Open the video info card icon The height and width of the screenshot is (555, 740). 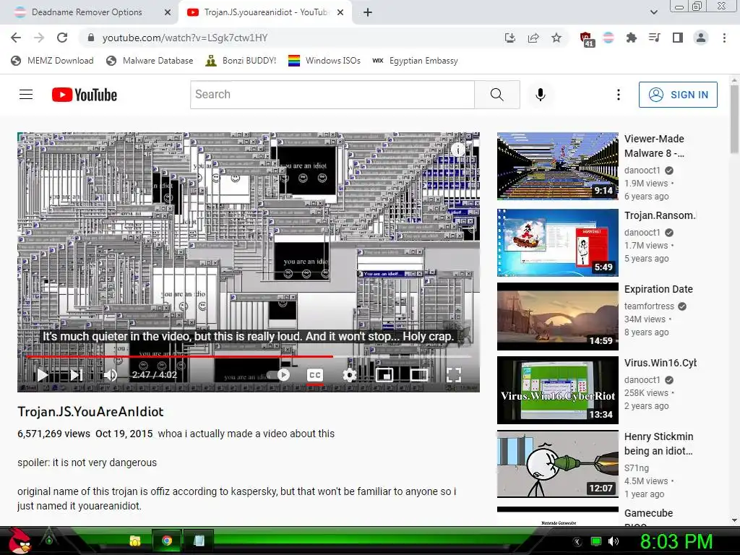click(x=457, y=150)
